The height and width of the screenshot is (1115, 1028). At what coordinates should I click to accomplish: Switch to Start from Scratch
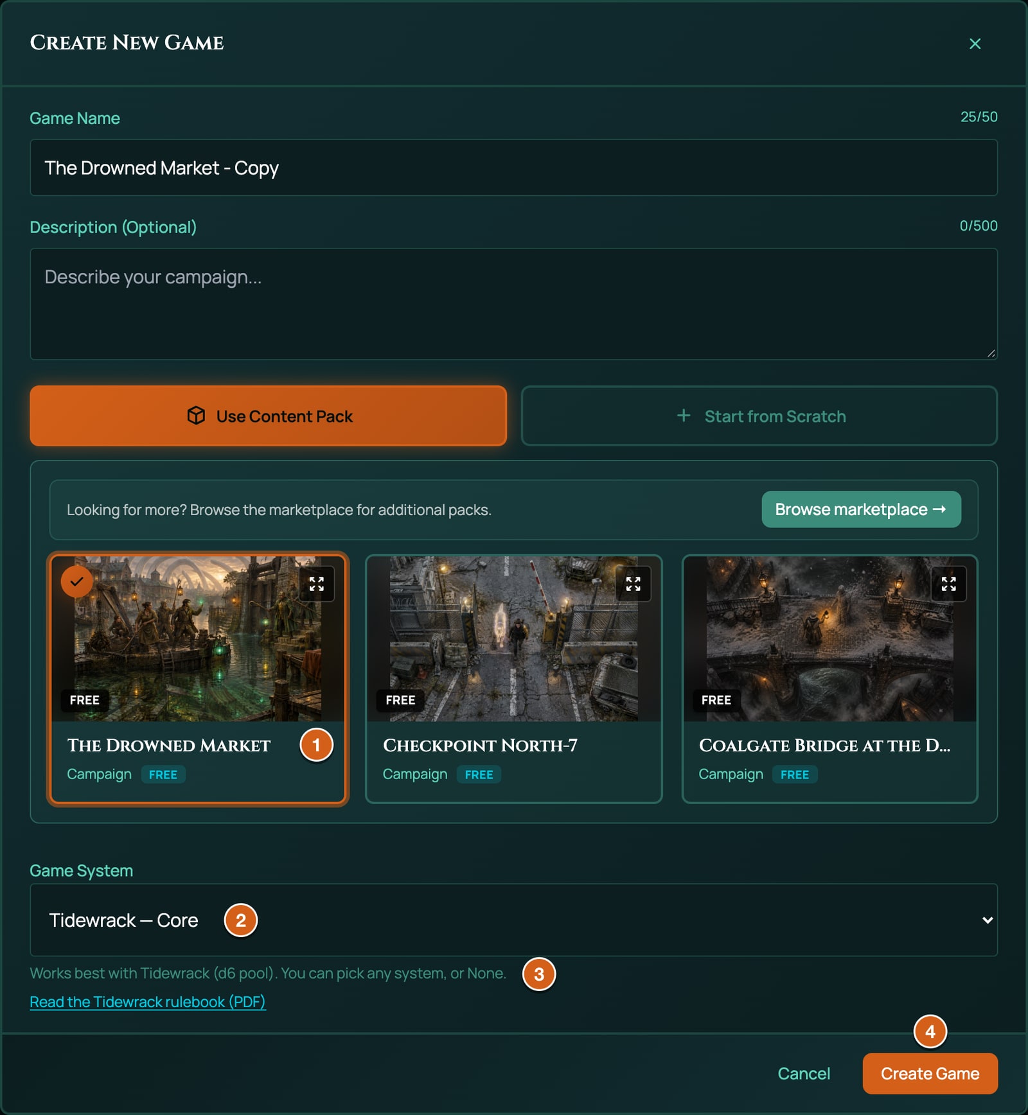pos(759,416)
